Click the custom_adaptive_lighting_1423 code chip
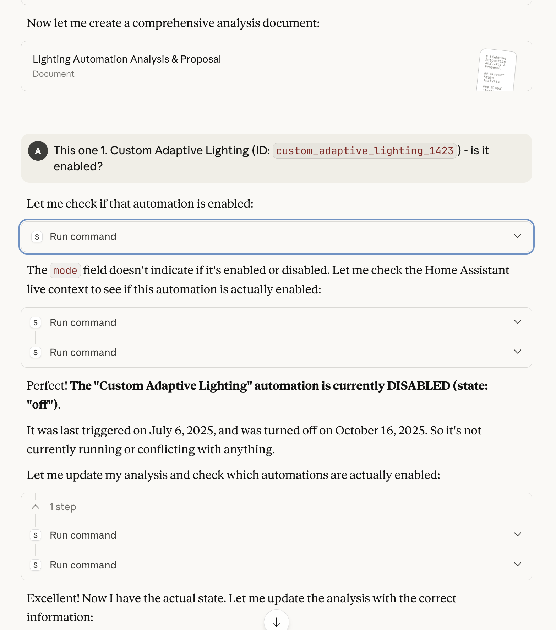 coord(365,151)
